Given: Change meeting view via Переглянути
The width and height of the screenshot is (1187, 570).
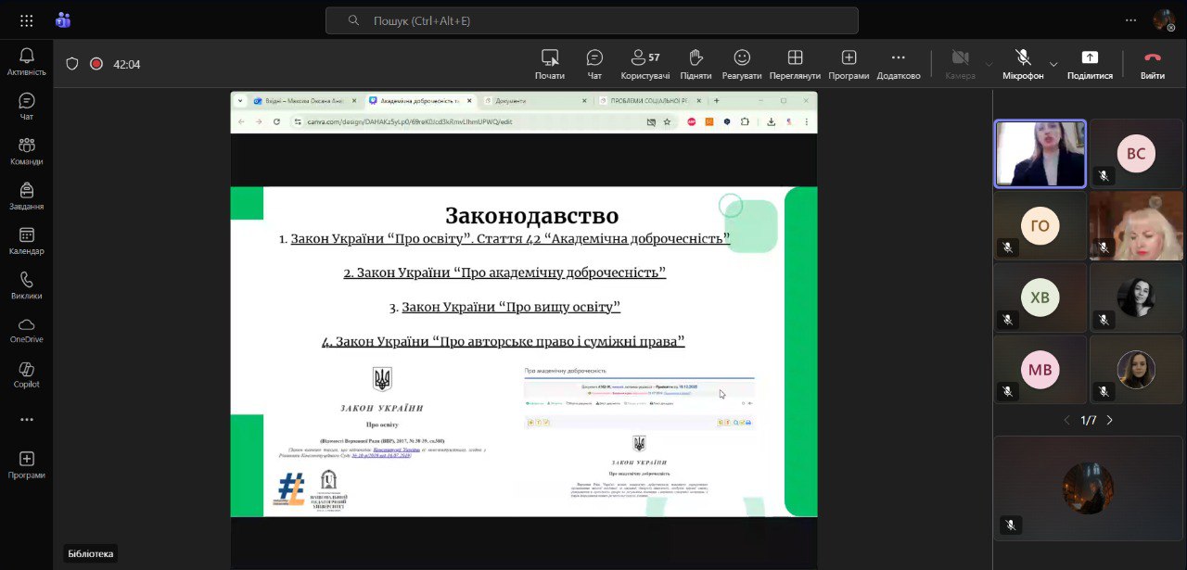Looking at the screenshot, I should (795, 63).
